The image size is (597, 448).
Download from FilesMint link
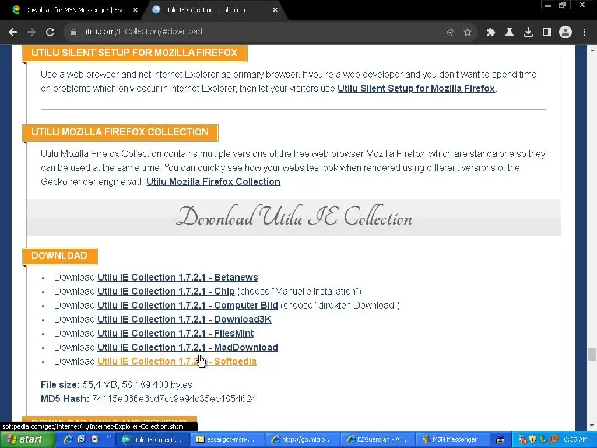click(x=175, y=333)
